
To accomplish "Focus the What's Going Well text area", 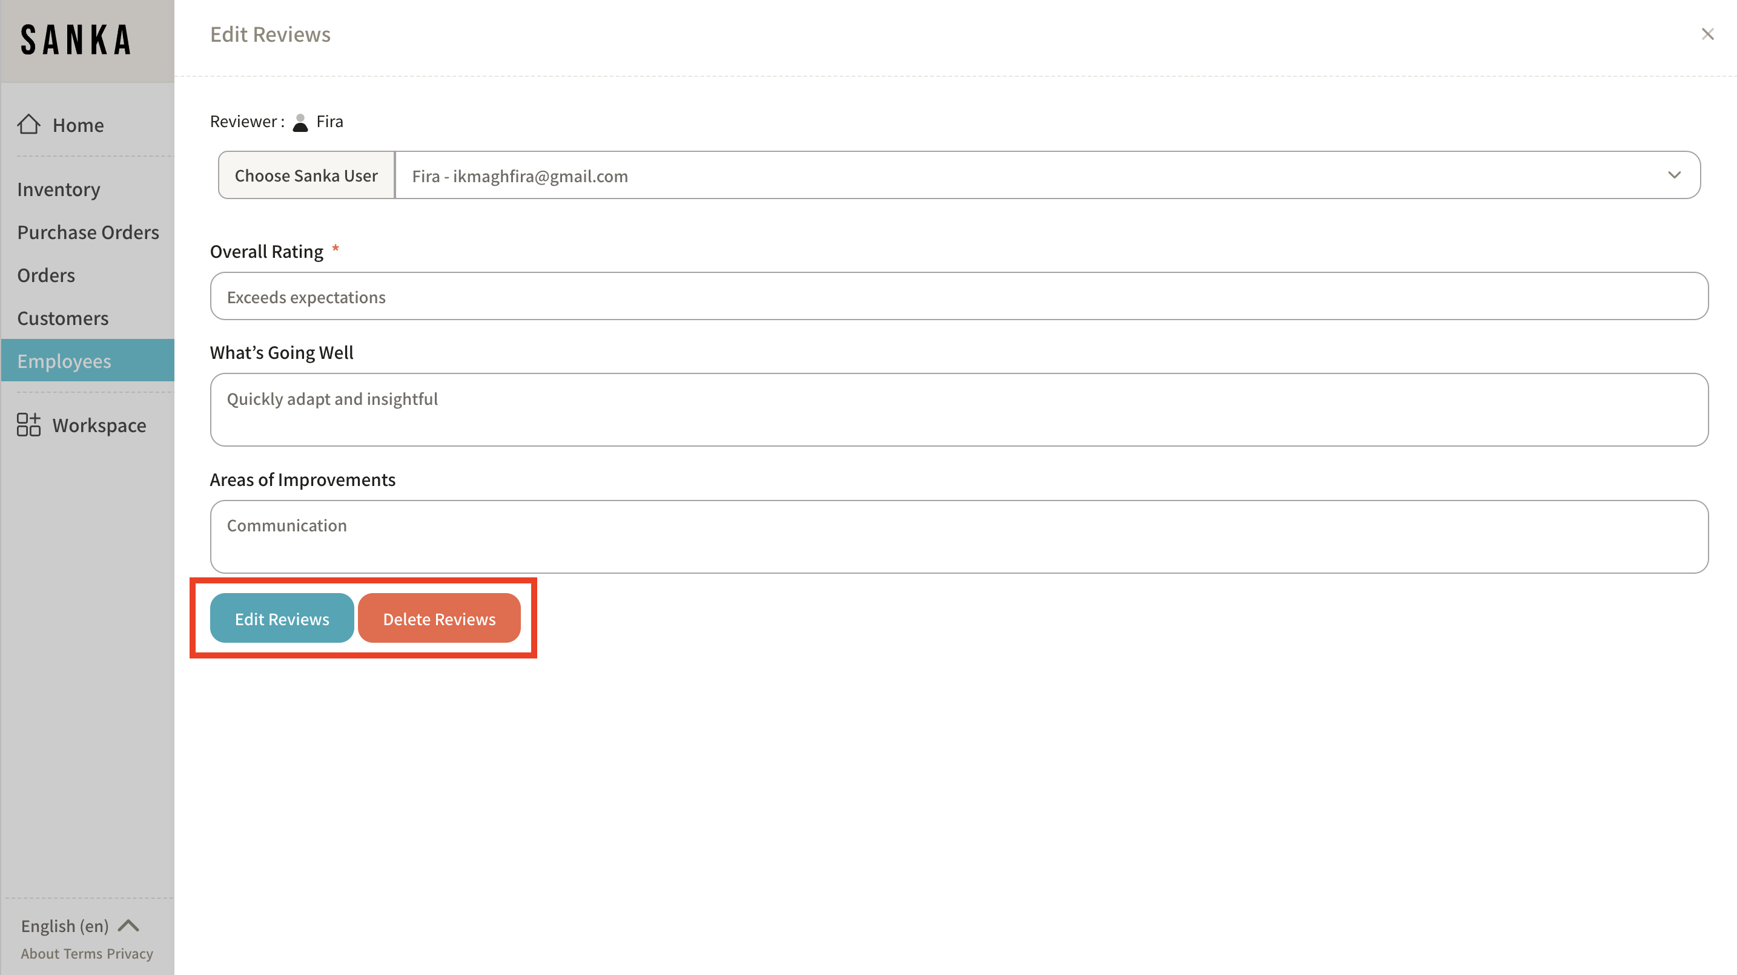I will (958, 410).
